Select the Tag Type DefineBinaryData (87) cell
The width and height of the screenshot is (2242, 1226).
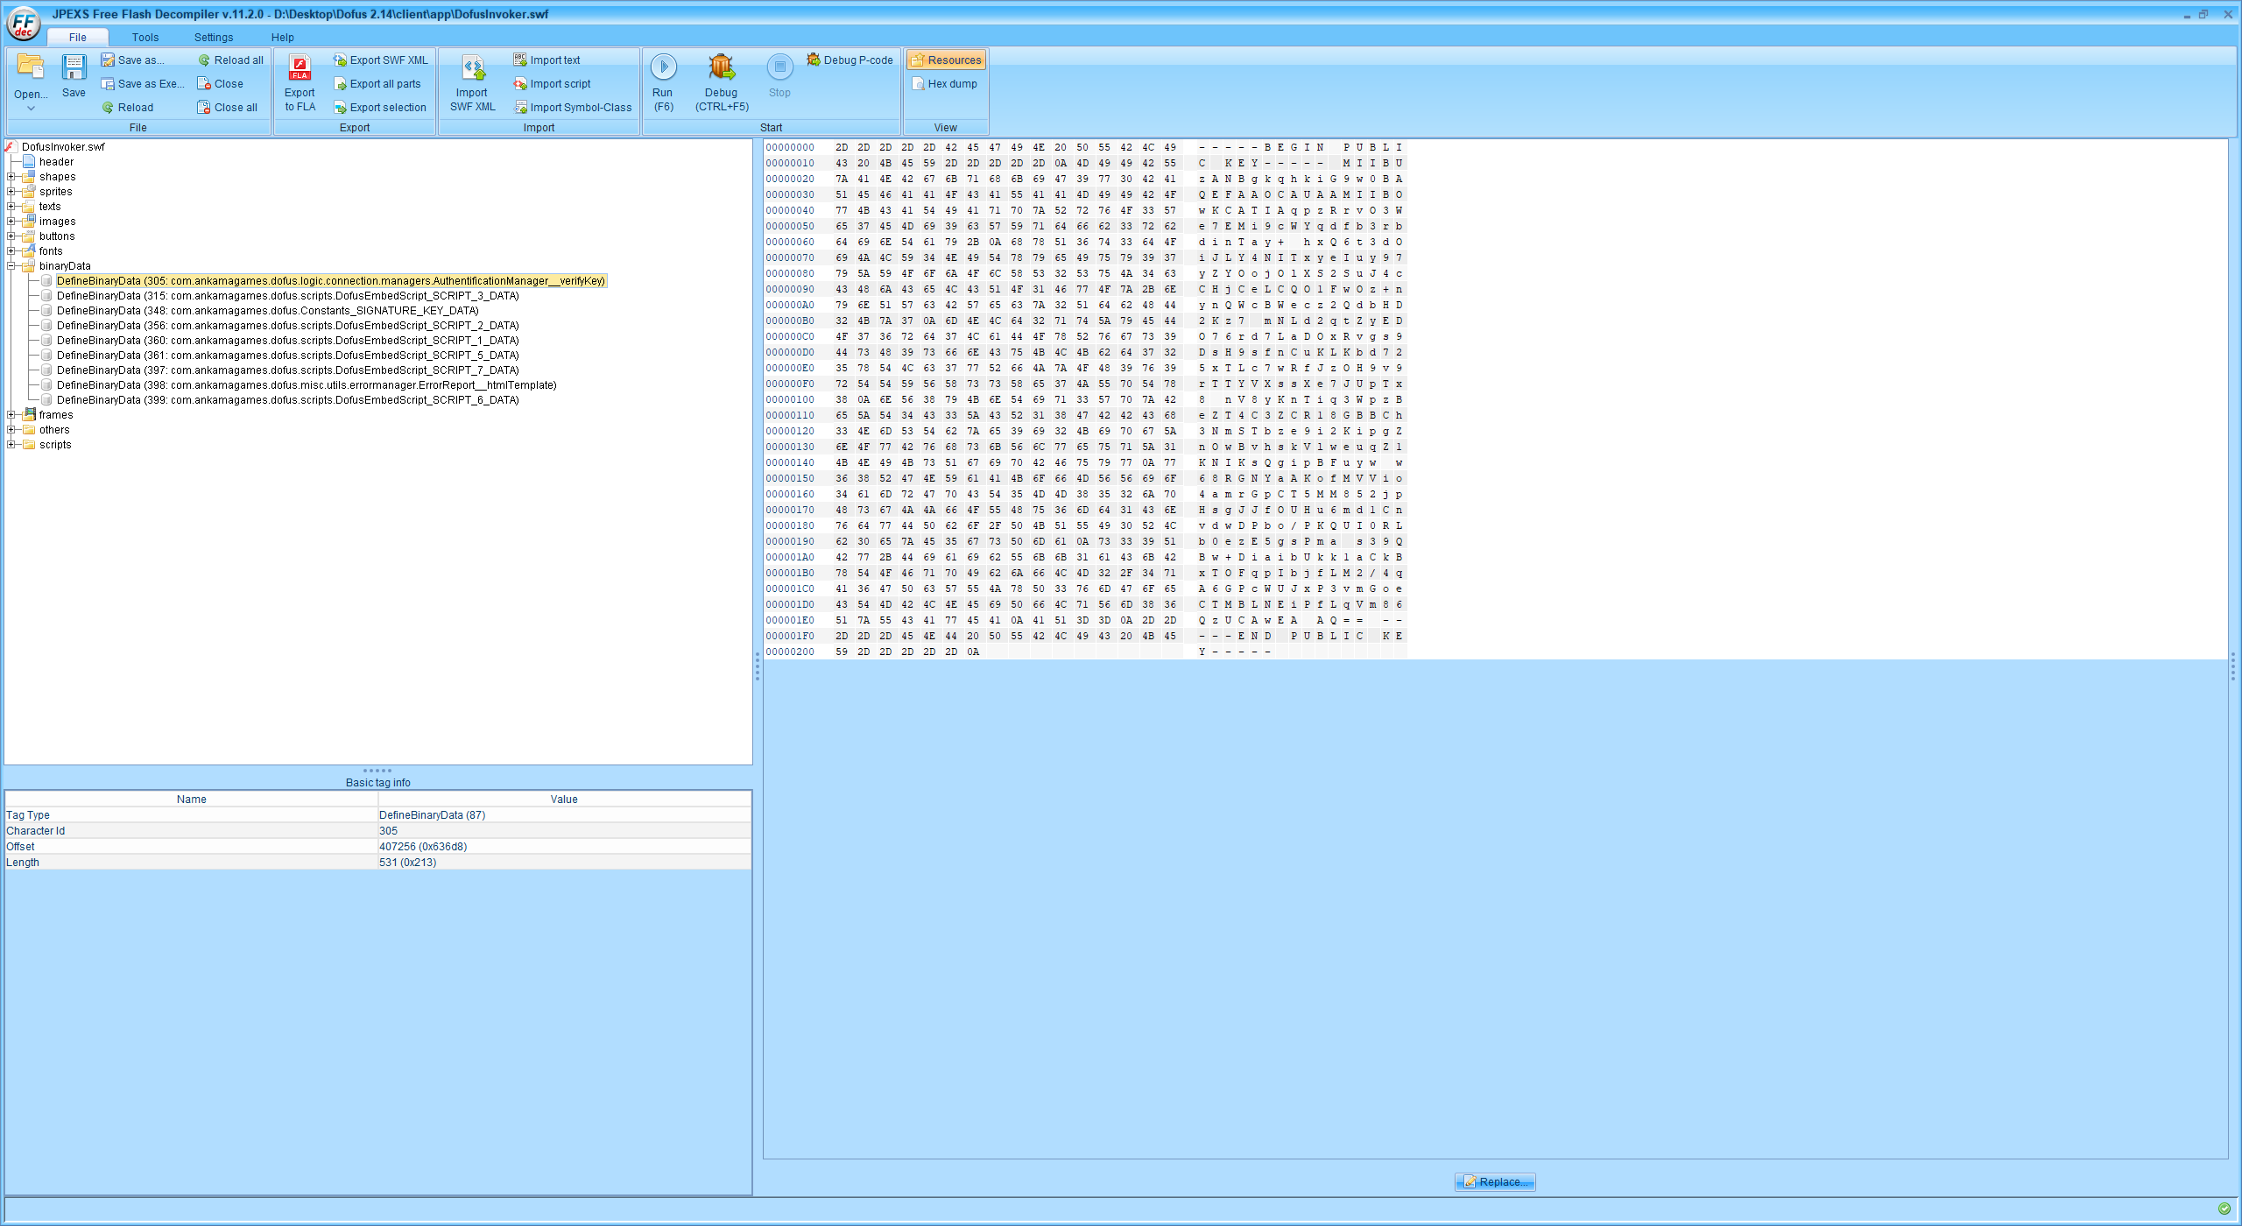tap(564, 815)
